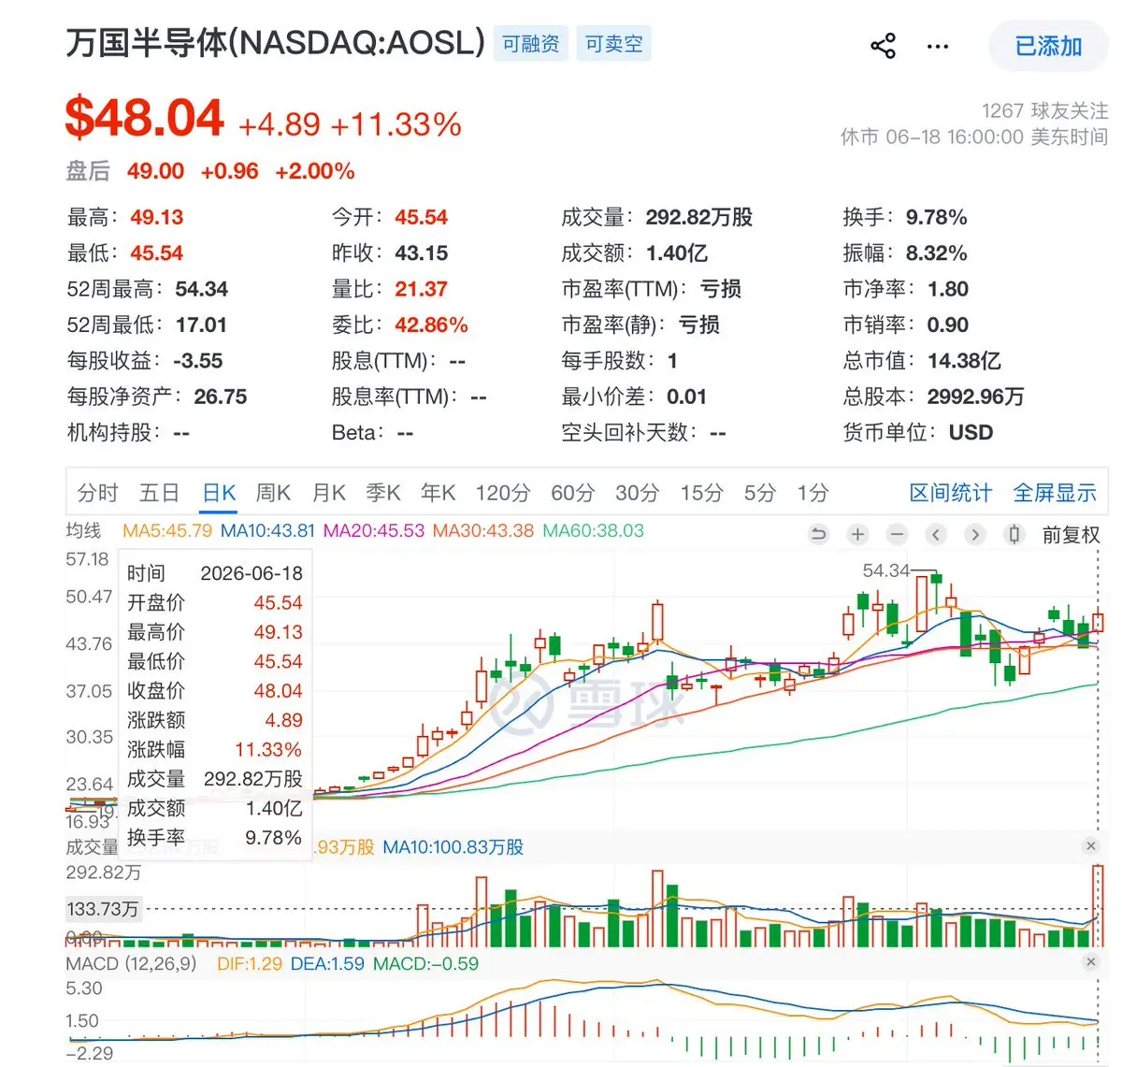Click the after-hours price 49.00
Viewport: 1122px width, 1067px height.
(155, 171)
